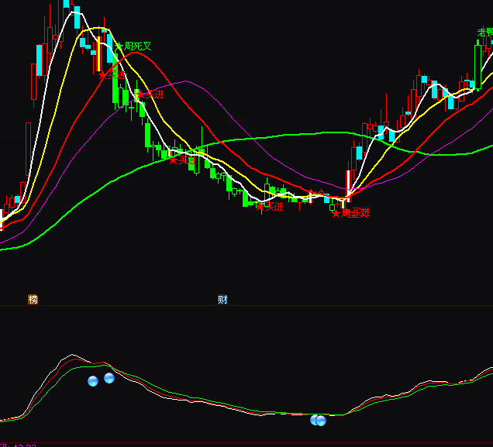Select the green 老鸭 label at top right
Viewport: 493px width, 447px height.
pyautogui.click(x=485, y=33)
